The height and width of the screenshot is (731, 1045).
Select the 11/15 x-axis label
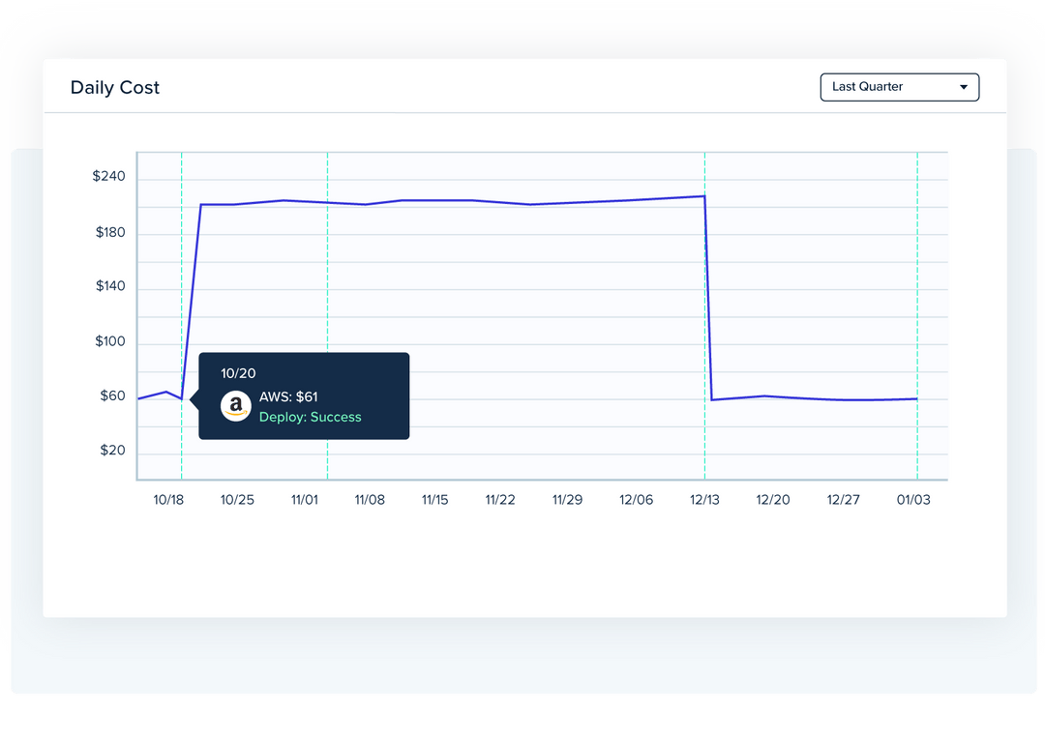point(434,500)
